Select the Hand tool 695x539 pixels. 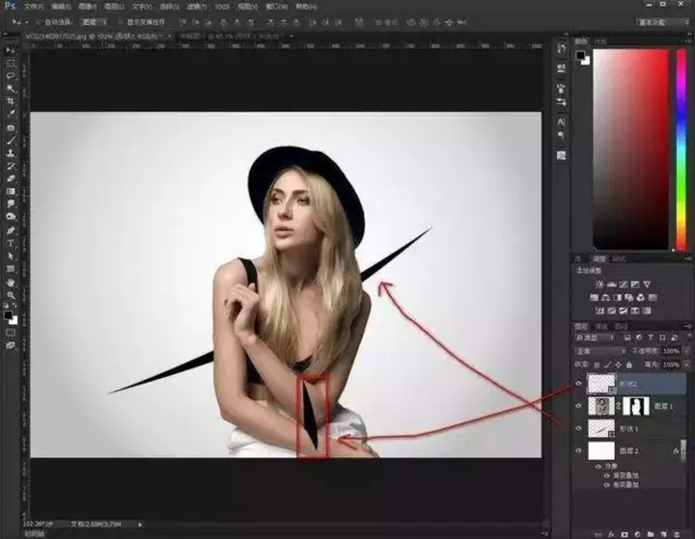pyautogui.click(x=11, y=283)
